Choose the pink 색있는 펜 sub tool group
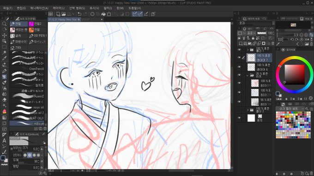 [x=19, y=30]
